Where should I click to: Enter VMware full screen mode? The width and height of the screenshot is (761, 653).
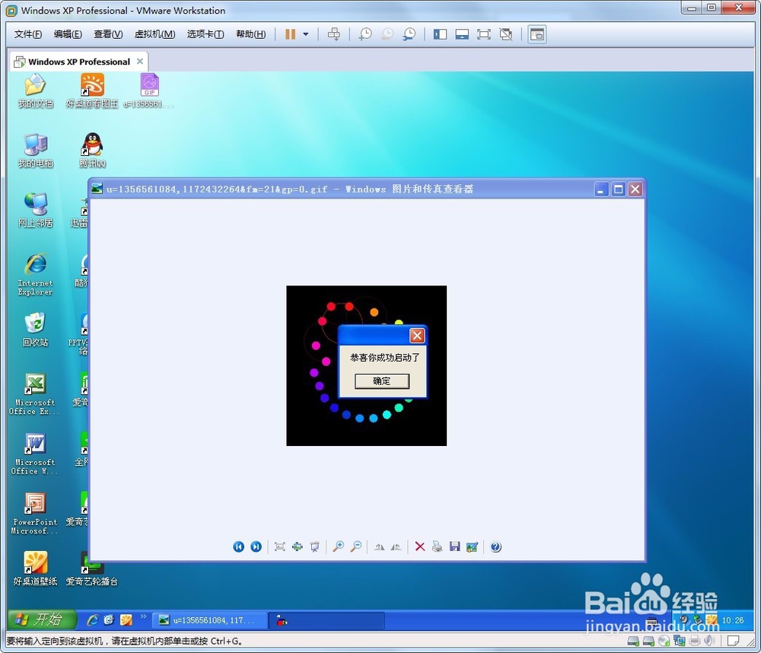click(484, 34)
